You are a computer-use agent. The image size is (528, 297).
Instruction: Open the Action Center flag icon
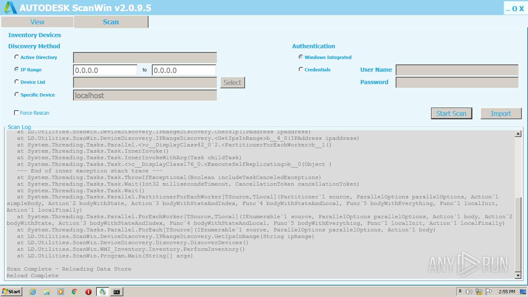coord(489,292)
